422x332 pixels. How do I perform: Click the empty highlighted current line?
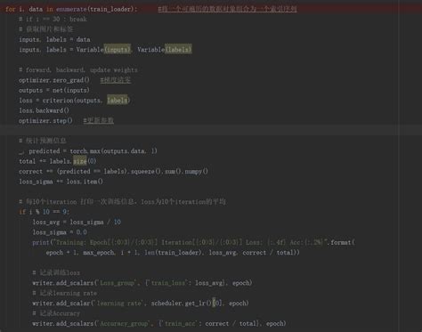(x=211, y=130)
